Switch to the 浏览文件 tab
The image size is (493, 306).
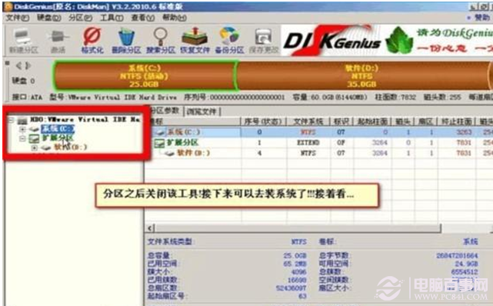pyautogui.click(x=202, y=111)
